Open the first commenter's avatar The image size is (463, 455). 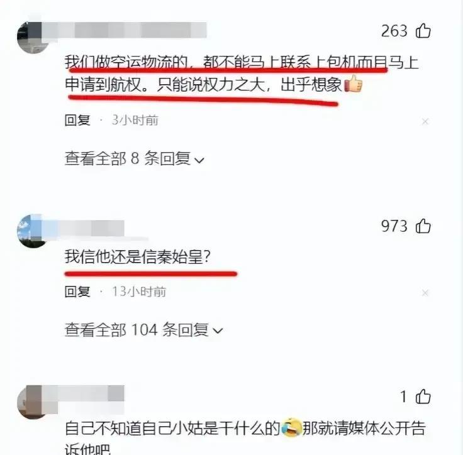point(33,37)
